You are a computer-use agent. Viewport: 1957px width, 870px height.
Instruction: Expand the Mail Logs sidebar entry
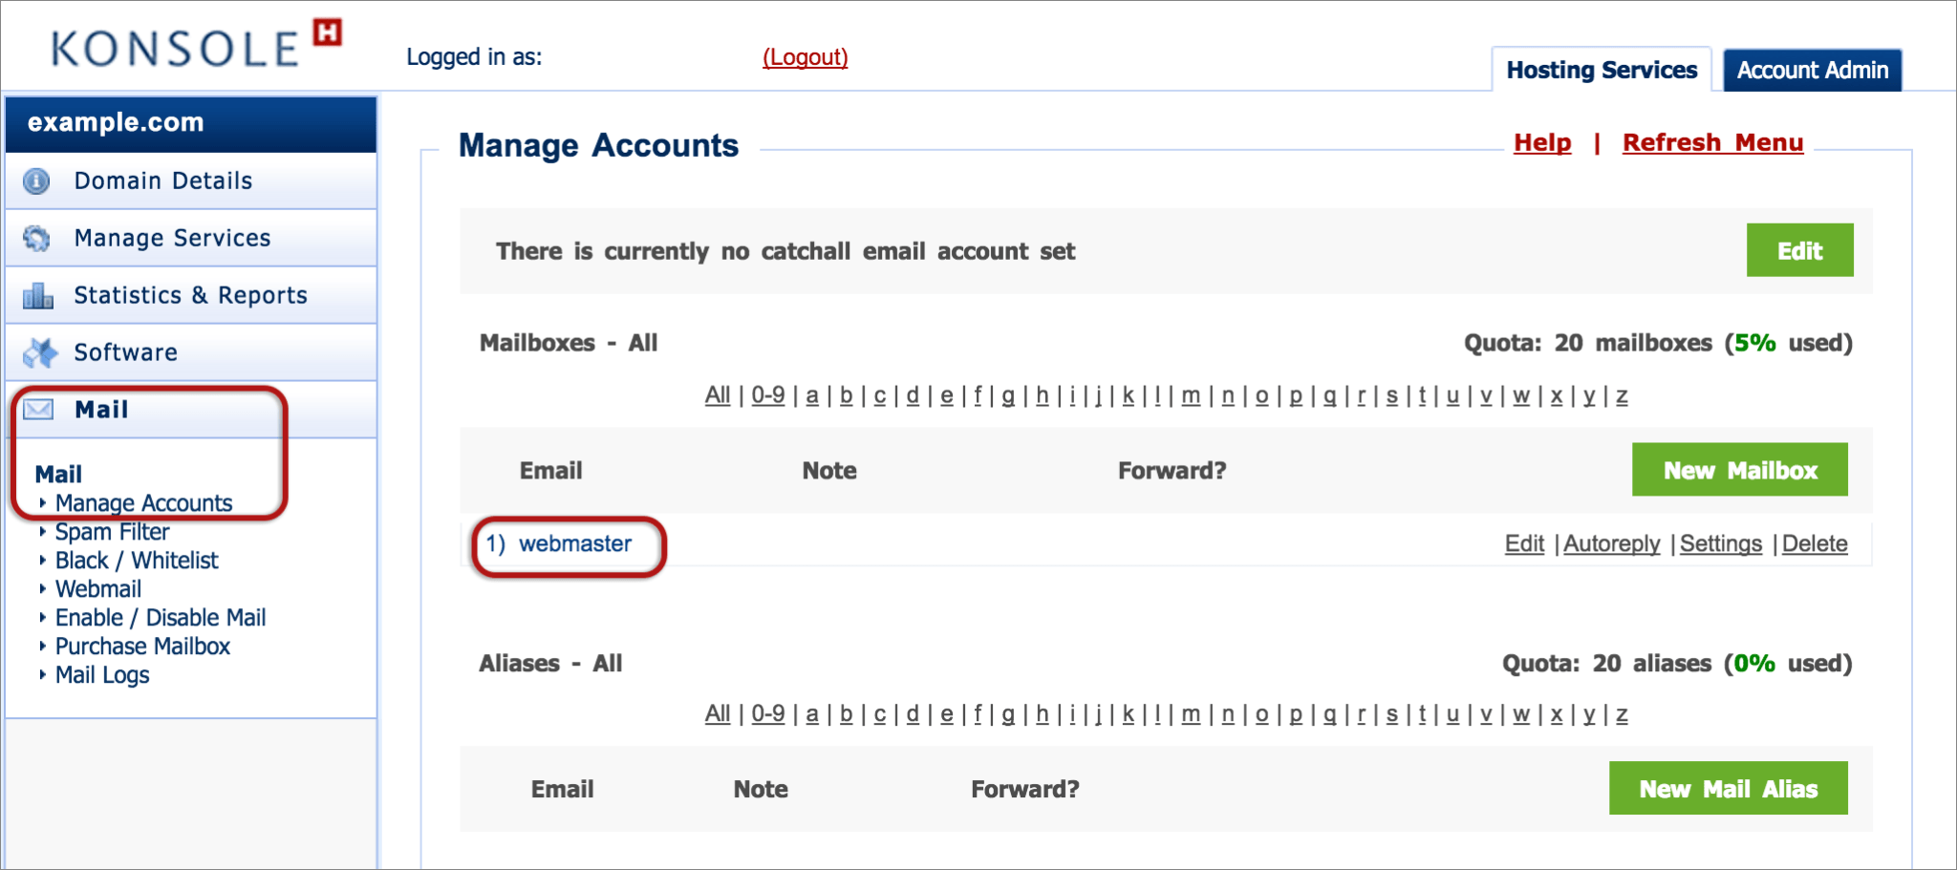pyautogui.click(x=102, y=675)
